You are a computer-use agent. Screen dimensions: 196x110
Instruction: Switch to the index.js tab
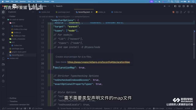(x=101, y=12)
